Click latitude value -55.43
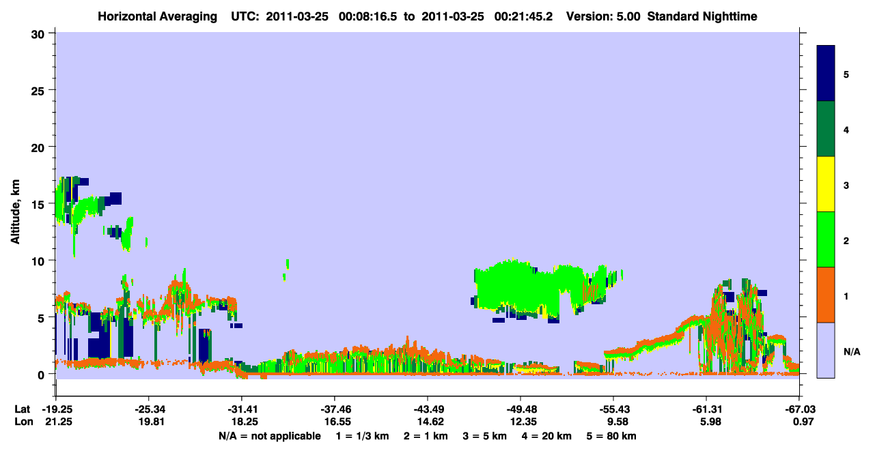888x455 pixels. click(613, 409)
